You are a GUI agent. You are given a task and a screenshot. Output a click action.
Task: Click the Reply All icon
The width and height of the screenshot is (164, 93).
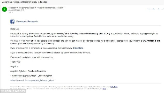click(154, 9)
